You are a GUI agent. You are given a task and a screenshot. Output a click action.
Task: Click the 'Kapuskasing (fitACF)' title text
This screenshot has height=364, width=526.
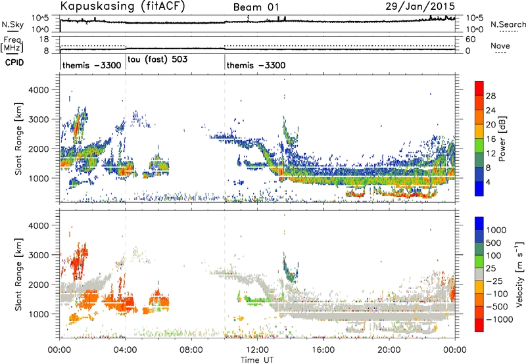pos(122,6)
